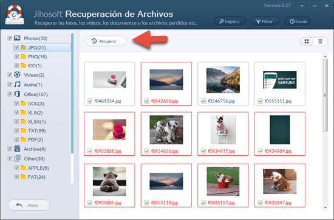The width and height of the screenshot is (334, 220).
Task: Open the f0935157.jpg bulldog in bucket thumbnail
Action: [223, 181]
